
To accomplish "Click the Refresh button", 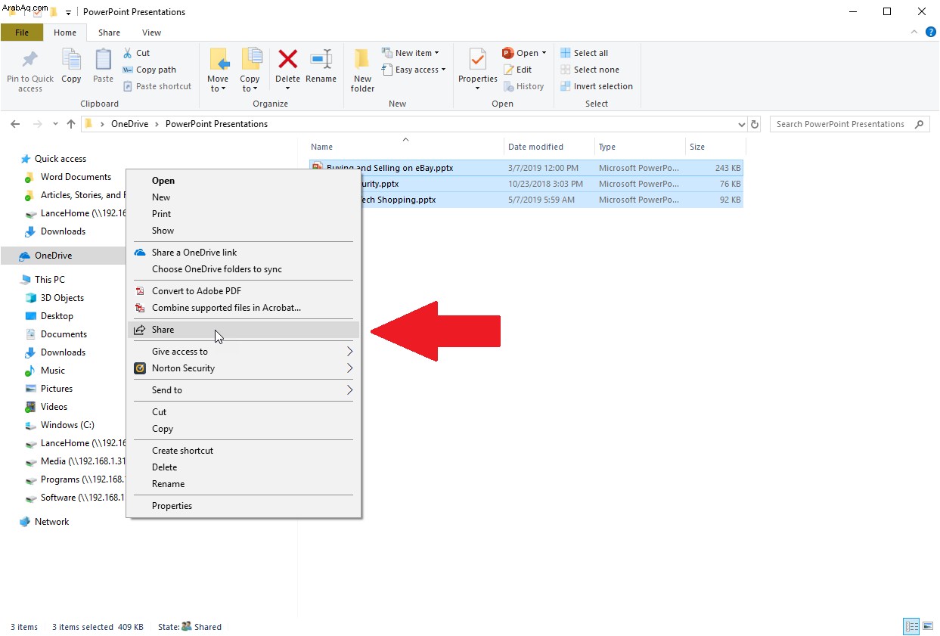I will pos(755,124).
